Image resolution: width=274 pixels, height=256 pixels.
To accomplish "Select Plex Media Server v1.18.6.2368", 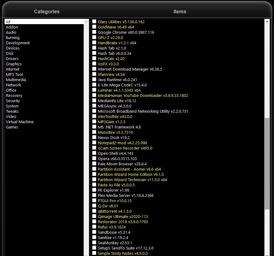I will pyautogui.click(x=126, y=195).
